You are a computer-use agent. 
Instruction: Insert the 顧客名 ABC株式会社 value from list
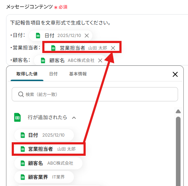[48, 163]
